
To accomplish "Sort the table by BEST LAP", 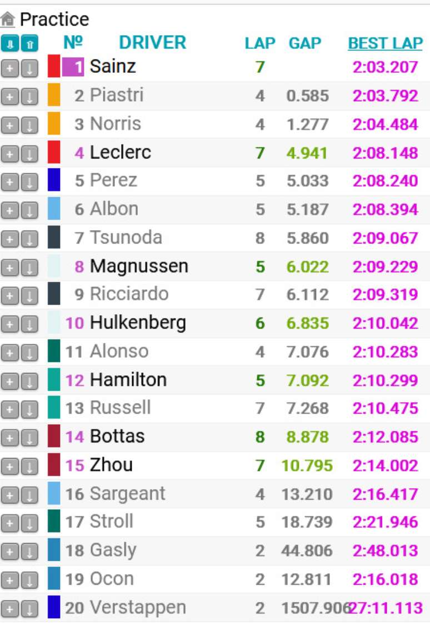I will click(386, 42).
